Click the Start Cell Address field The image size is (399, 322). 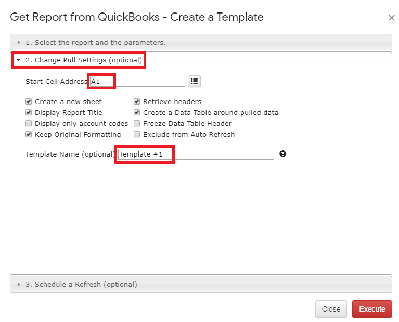(x=137, y=82)
